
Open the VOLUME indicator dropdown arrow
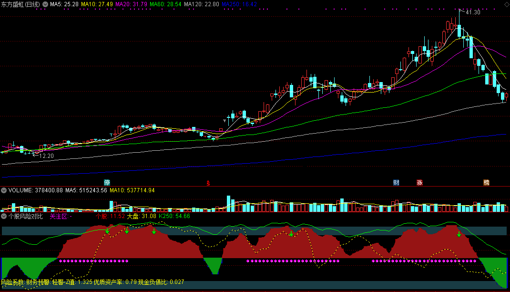4,190
